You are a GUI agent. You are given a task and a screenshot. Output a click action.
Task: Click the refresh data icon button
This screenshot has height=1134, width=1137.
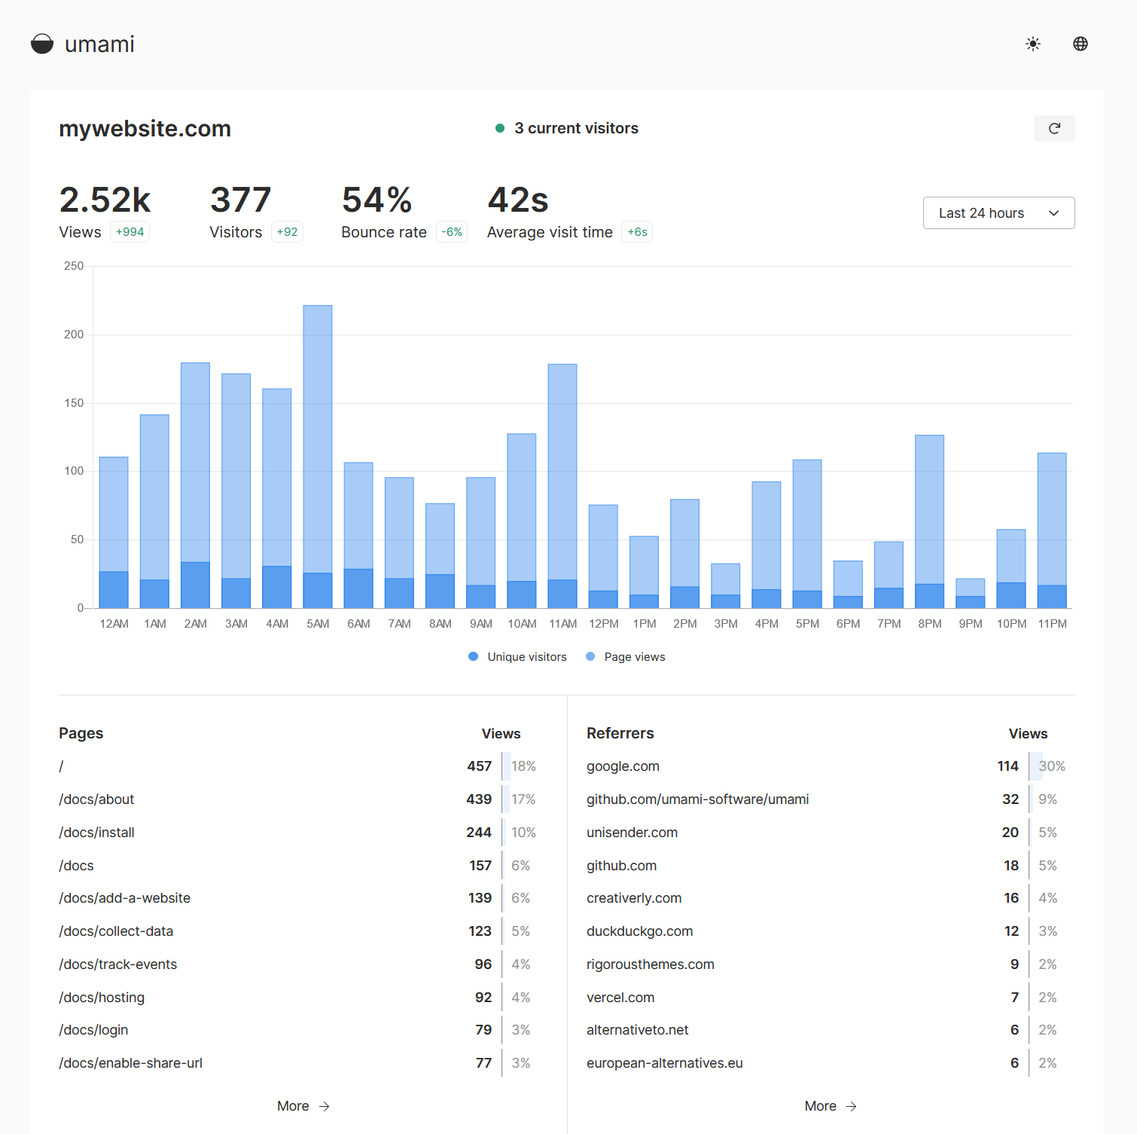pos(1054,129)
